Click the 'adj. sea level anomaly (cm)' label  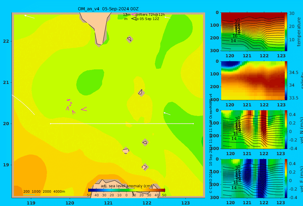(126, 186)
